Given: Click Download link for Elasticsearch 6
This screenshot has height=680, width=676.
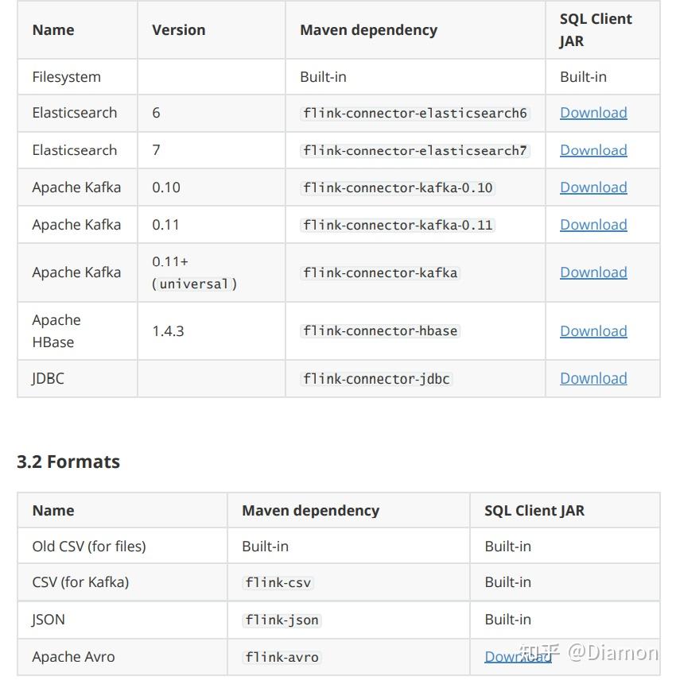Looking at the screenshot, I should (593, 113).
